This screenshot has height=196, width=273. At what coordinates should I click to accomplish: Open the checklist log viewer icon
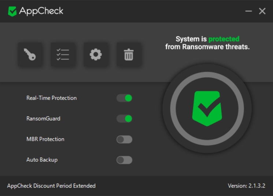pyautogui.click(x=63, y=55)
